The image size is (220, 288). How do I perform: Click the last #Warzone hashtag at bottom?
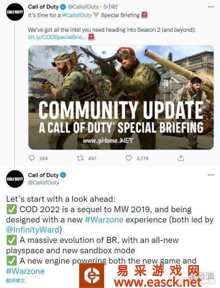point(25,271)
